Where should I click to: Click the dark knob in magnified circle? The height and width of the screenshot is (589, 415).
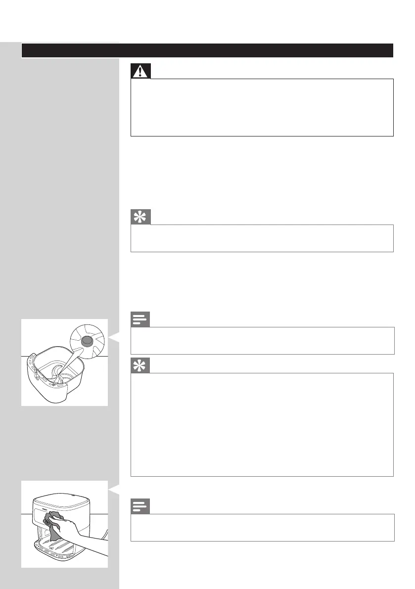pos(87,341)
